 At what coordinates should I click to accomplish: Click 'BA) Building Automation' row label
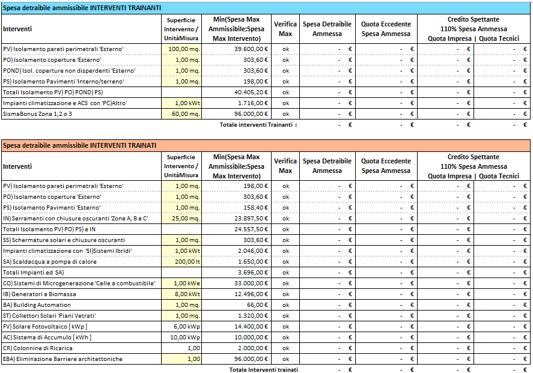pos(37,305)
